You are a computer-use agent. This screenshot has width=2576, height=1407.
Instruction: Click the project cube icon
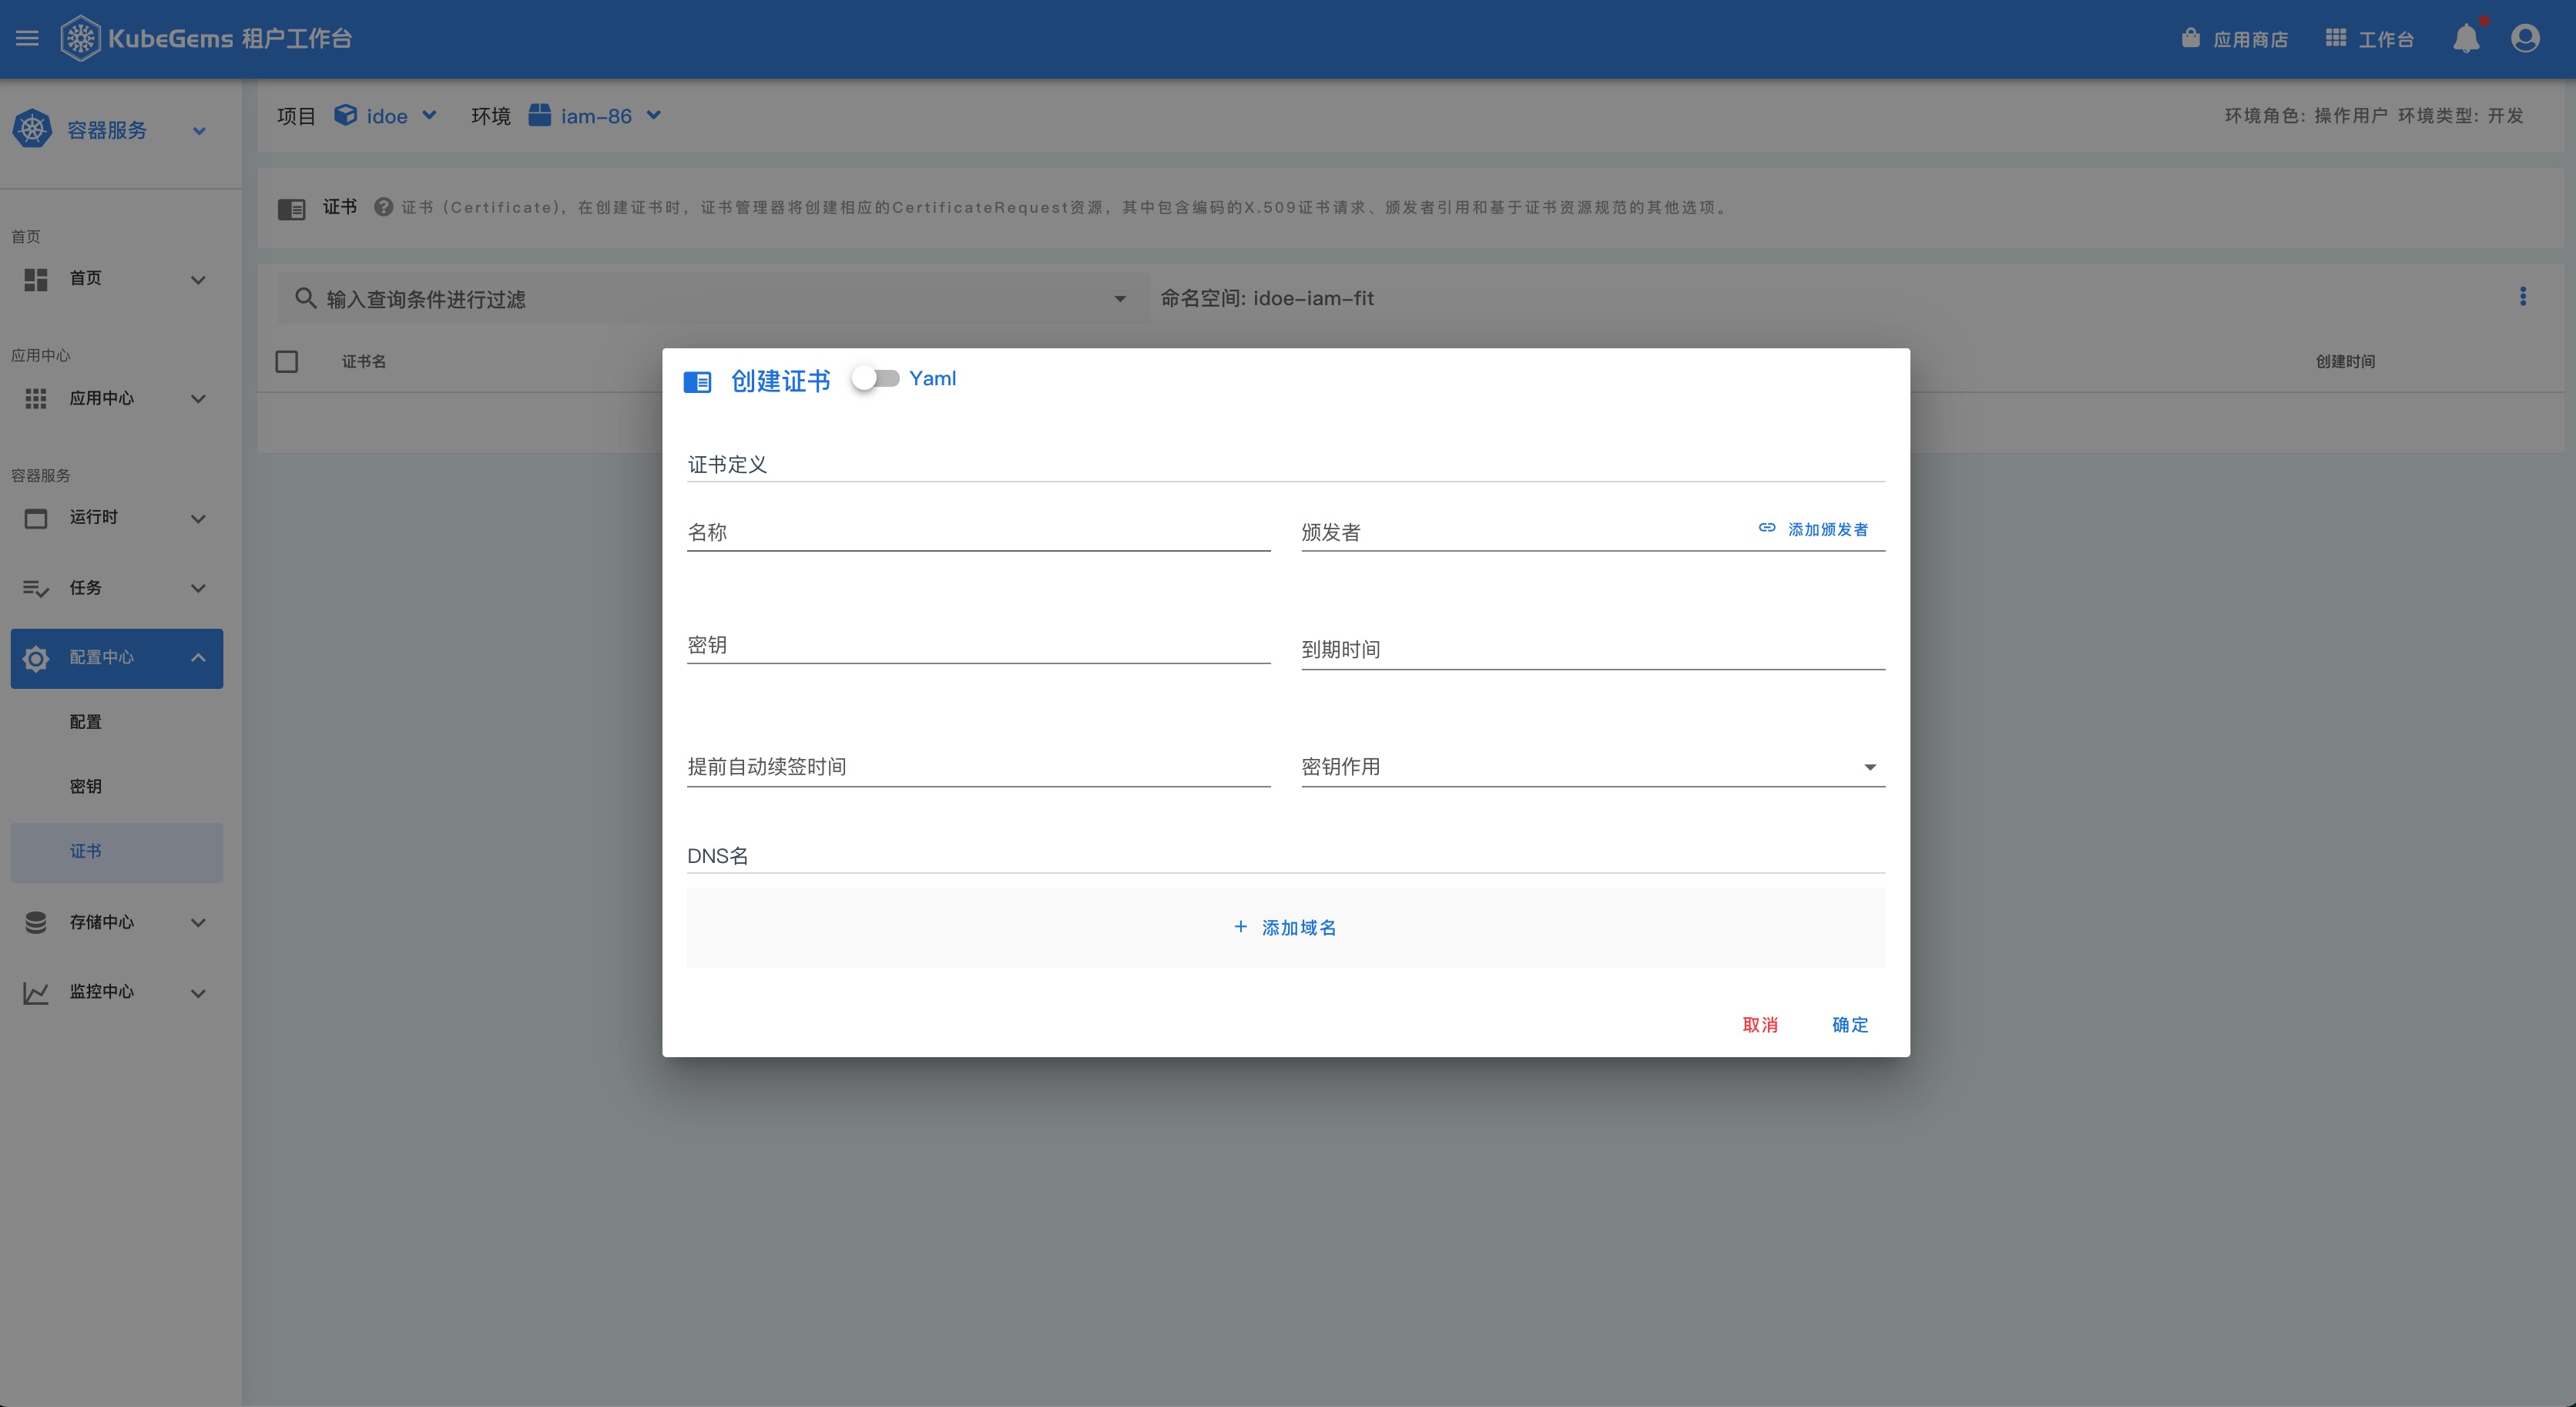(x=345, y=115)
